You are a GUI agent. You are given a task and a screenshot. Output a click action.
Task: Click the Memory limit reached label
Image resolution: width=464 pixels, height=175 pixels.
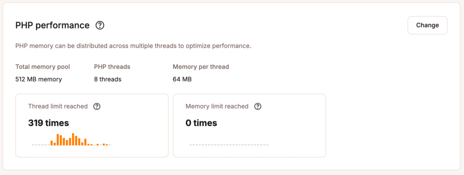[x=217, y=107]
